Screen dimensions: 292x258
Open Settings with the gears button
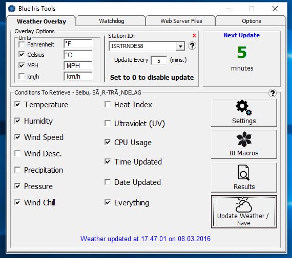(244, 112)
